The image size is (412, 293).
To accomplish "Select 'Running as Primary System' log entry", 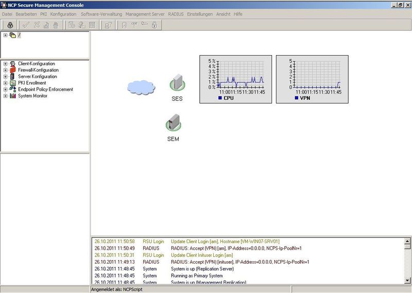I will (x=248, y=275).
